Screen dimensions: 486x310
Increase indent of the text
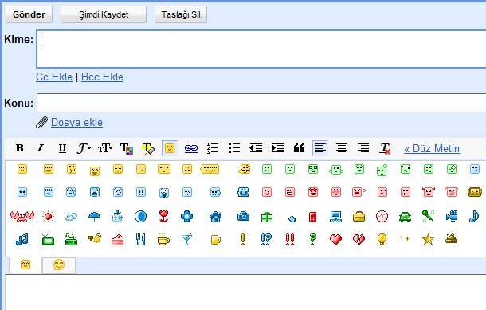pyautogui.click(x=277, y=148)
